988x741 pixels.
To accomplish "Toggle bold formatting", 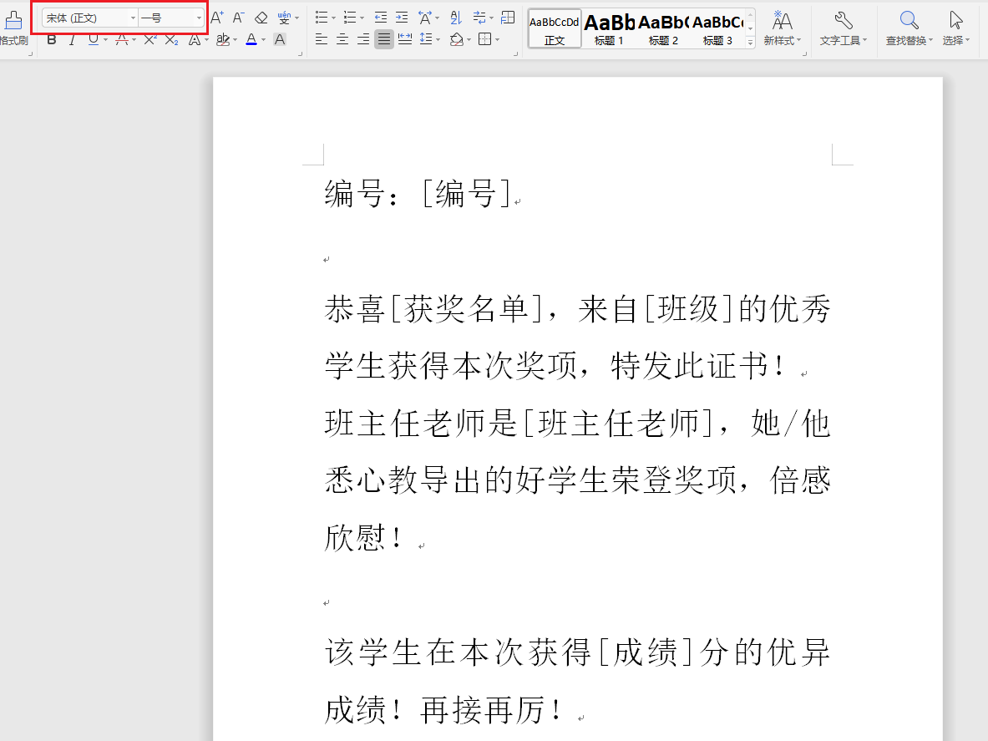I will [x=52, y=39].
